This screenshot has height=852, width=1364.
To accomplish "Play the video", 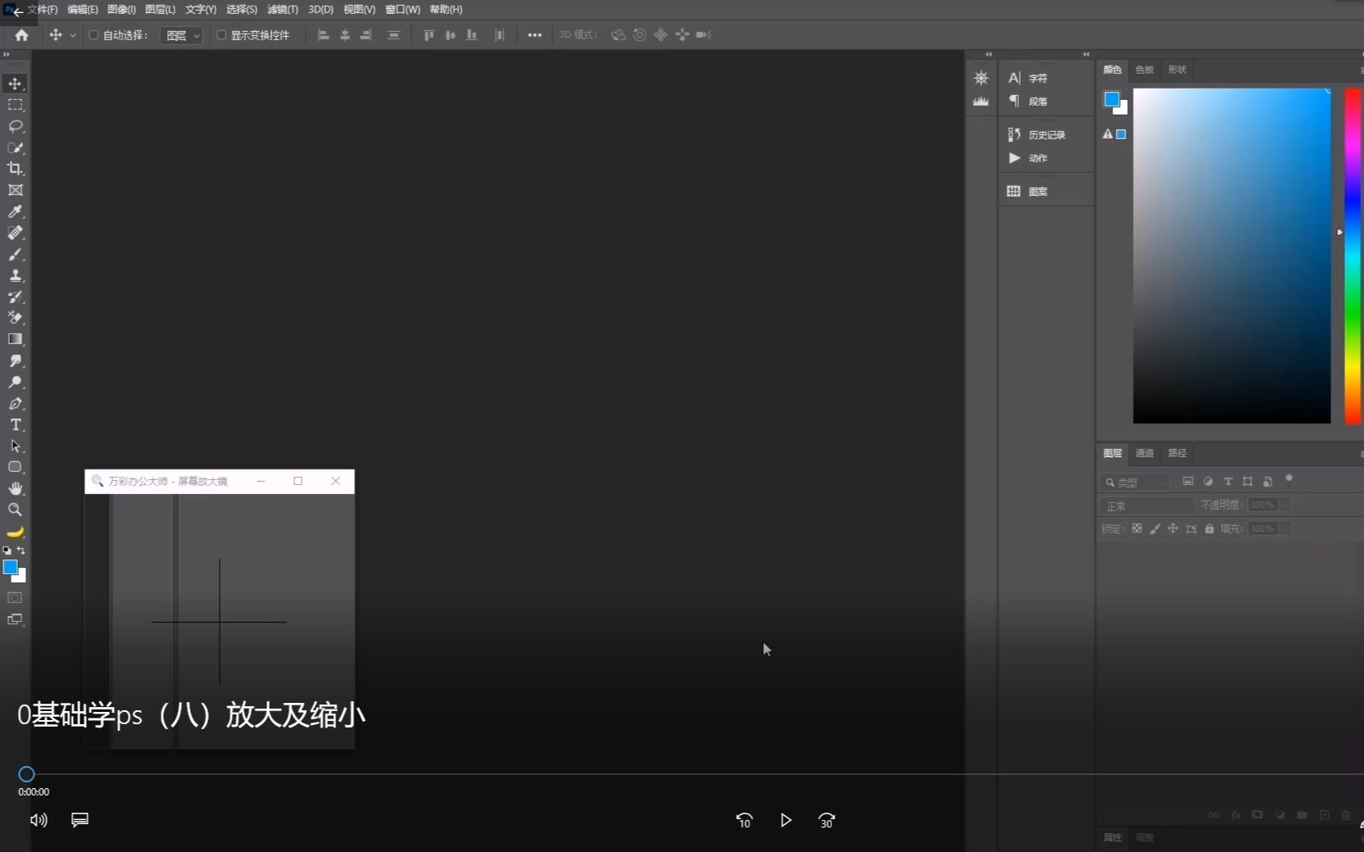I will coord(785,820).
